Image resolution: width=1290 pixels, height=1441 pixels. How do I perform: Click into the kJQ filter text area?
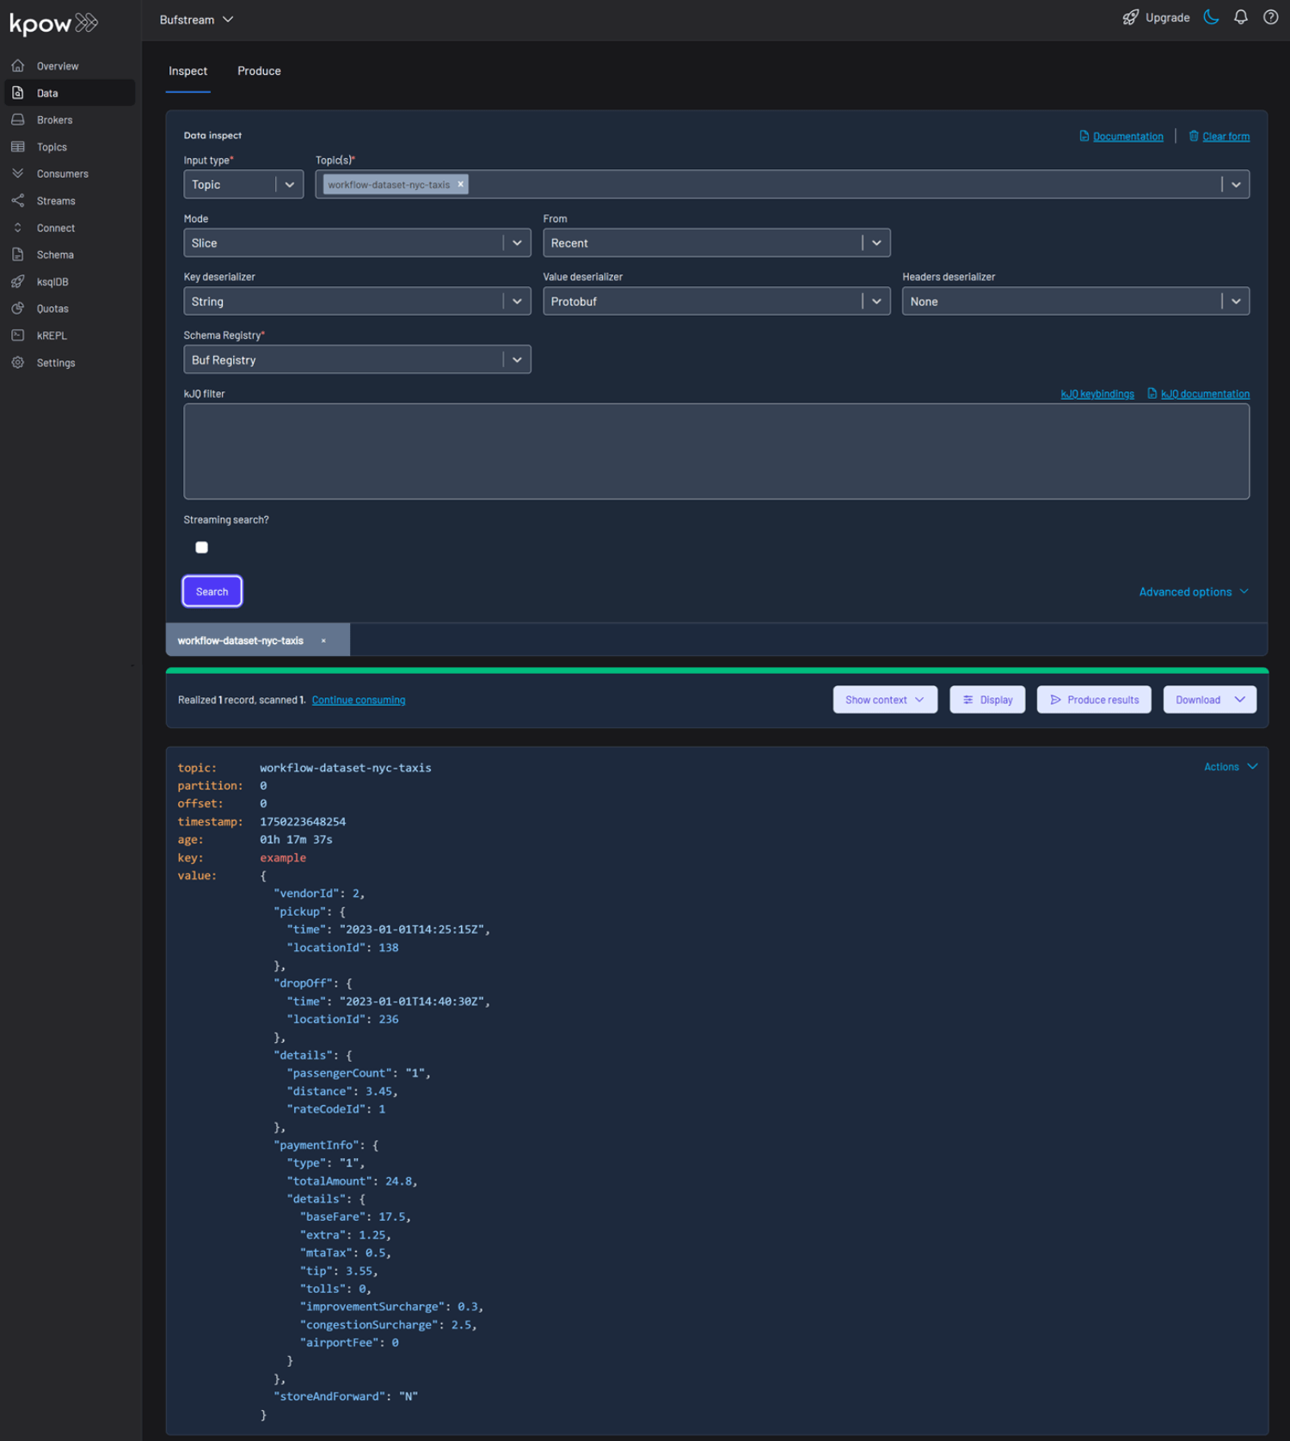[716, 451]
